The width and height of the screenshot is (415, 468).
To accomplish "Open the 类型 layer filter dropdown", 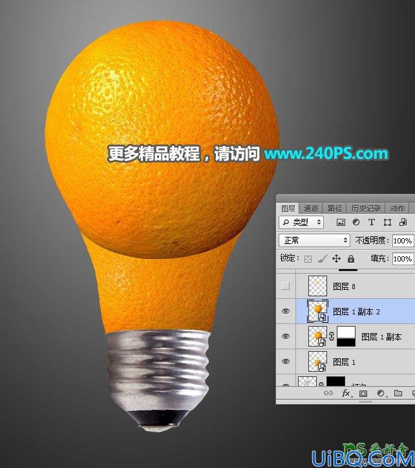I will pos(301,222).
